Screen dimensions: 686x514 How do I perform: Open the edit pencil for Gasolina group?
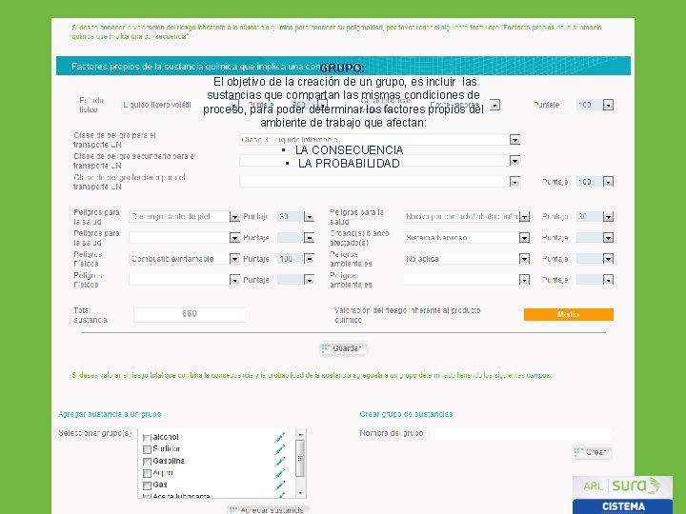tap(280, 461)
